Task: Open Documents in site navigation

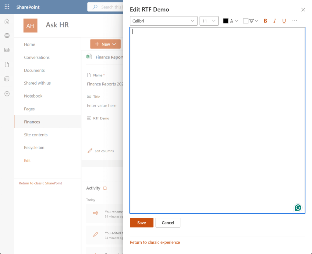Action: point(34,70)
